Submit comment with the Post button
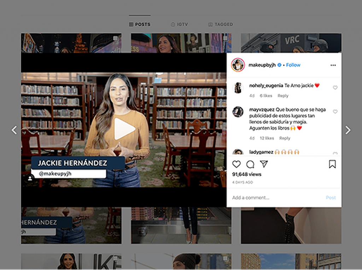The image size is (362, 270). coord(331,198)
